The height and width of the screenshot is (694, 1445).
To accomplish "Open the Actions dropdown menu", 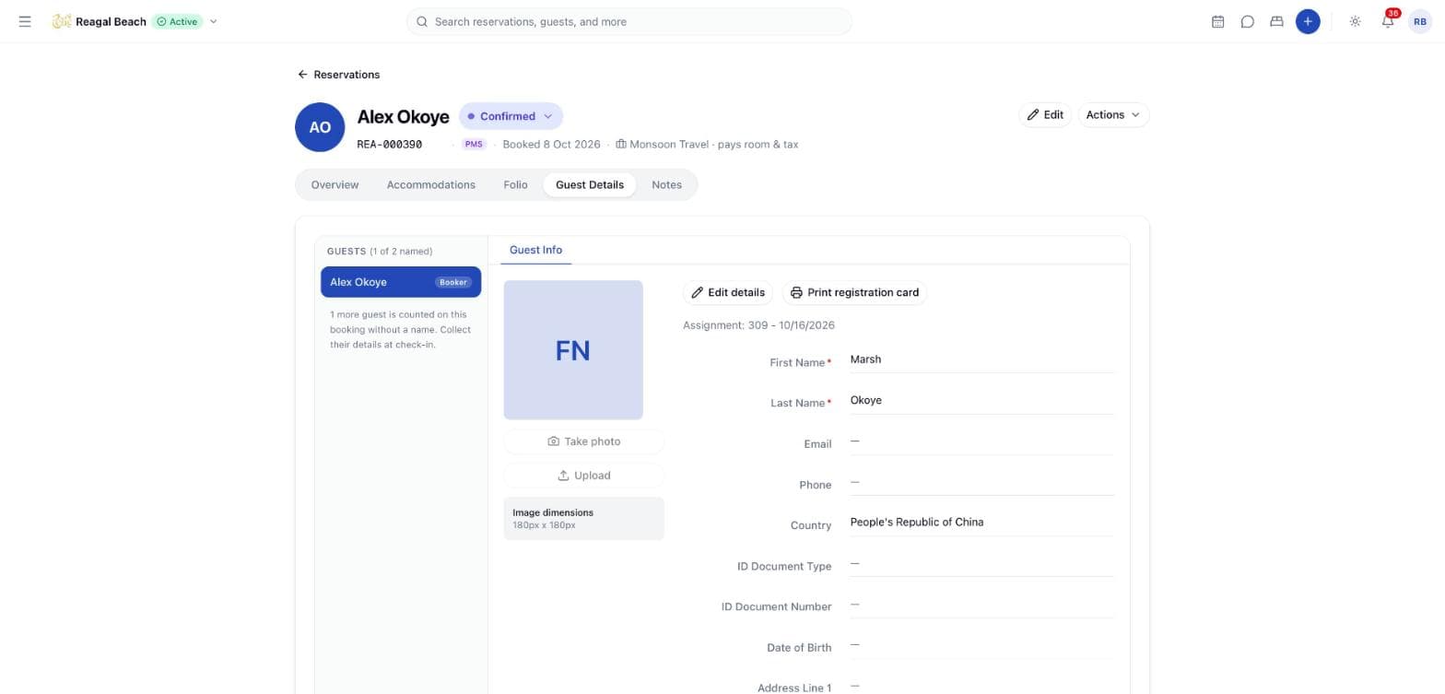I will coord(1113,115).
